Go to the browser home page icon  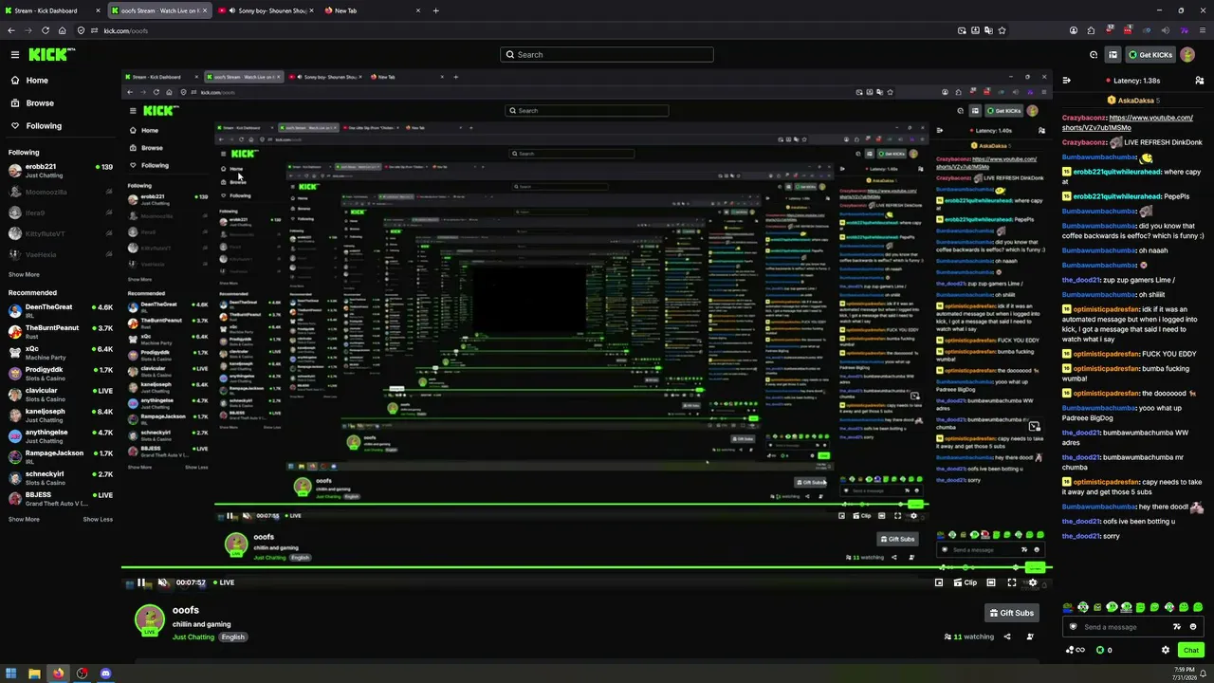(62, 30)
